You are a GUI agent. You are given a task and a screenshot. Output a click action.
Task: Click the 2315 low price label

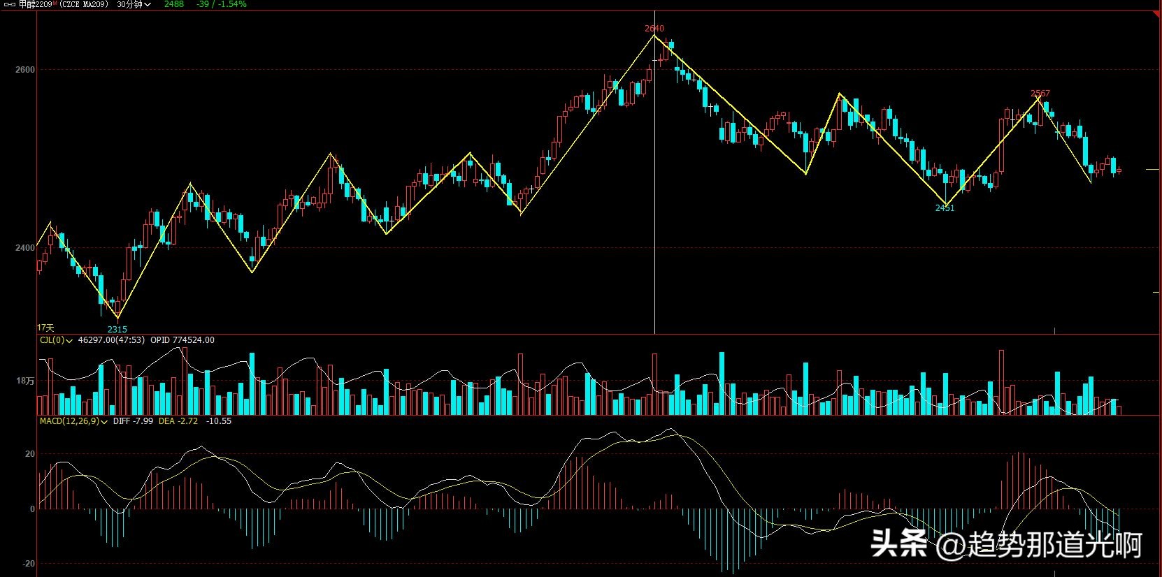[x=117, y=329]
